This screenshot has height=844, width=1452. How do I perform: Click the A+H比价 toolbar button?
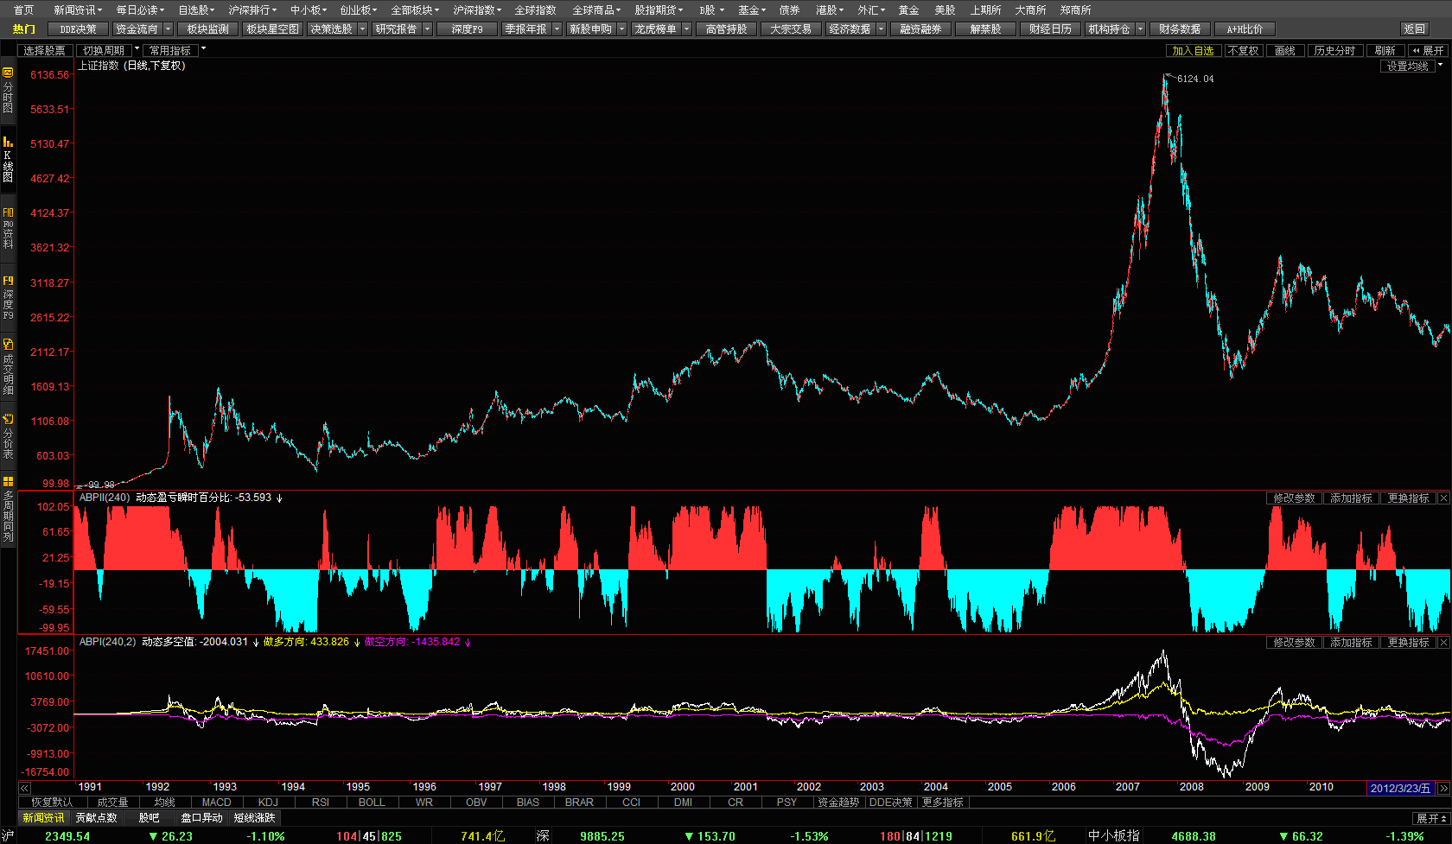pos(1245,29)
